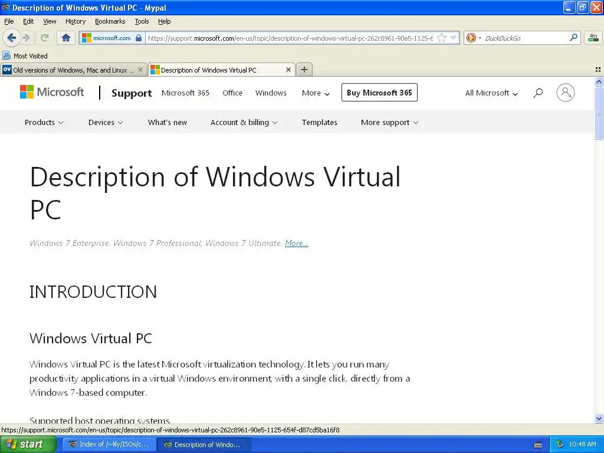Open the View menu
604x453 pixels.
click(50, 22)
